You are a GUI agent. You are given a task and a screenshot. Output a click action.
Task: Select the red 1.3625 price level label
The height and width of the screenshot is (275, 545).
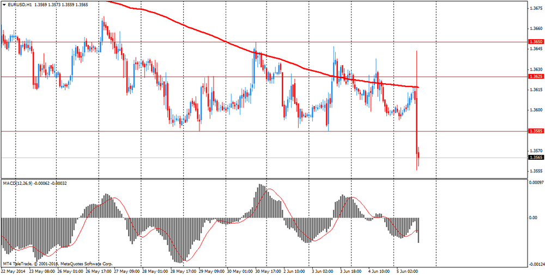[535, 77]
